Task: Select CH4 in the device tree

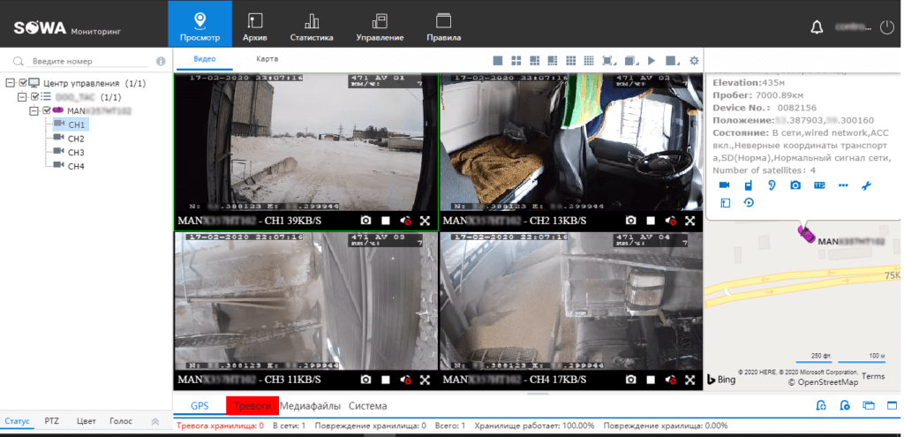Action: [x=70, y=166]
